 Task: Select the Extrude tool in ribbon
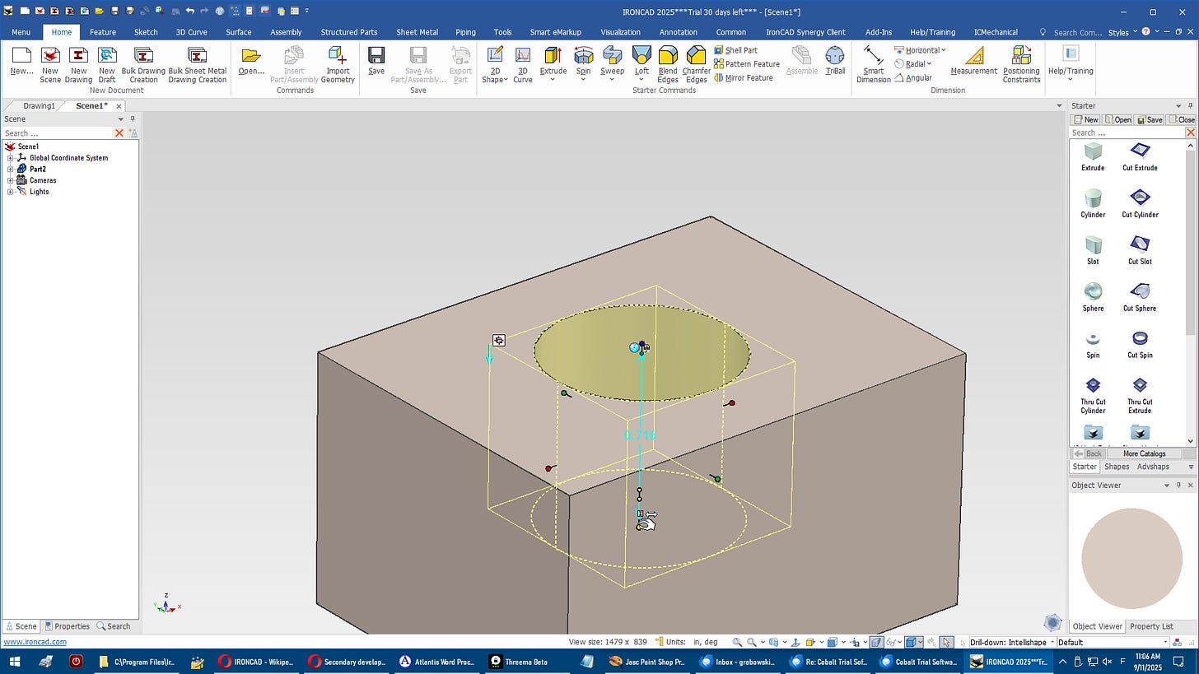coord(553,63)
